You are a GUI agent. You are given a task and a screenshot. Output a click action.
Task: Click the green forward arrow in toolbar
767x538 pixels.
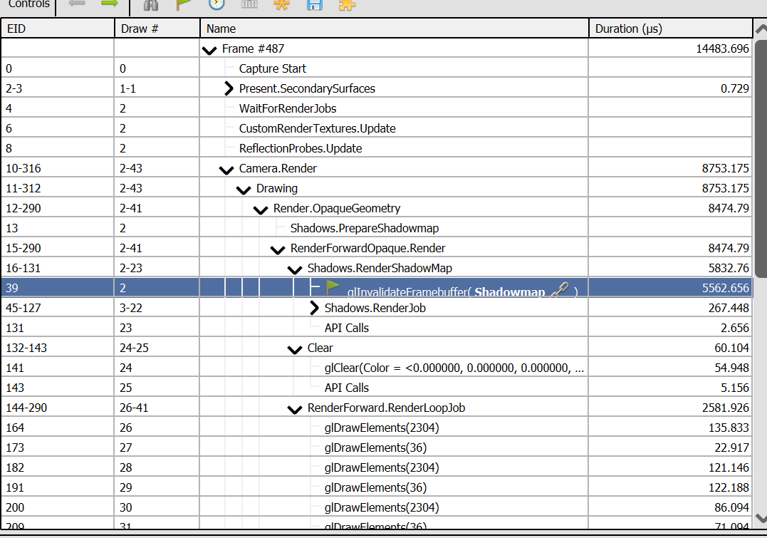(109, 4)
